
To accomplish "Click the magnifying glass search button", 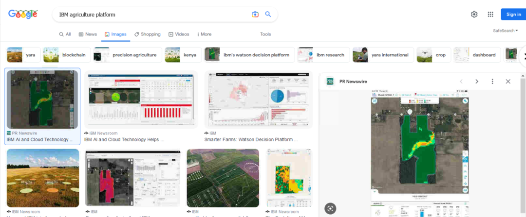I will 268,15.
